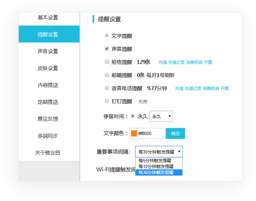This screenshot has width=256, height=201.
Task: Switch to the 内容推送 section
Action: point(48,85)
